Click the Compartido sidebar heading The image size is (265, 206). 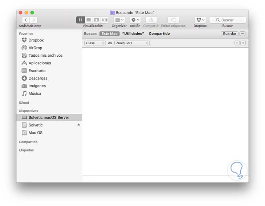[28, 142]
